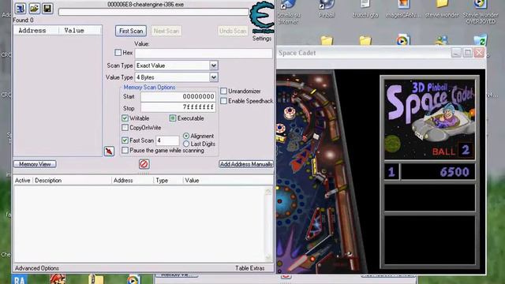This screenshot has height=284, width=505.
Task: Expand the Scan Type dropdown arrow
Action: coord(214,65)
